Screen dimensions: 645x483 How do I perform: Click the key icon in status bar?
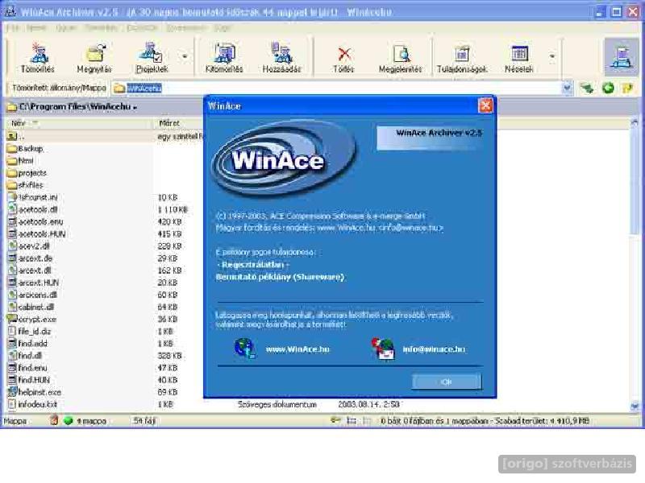coord(335,420)
